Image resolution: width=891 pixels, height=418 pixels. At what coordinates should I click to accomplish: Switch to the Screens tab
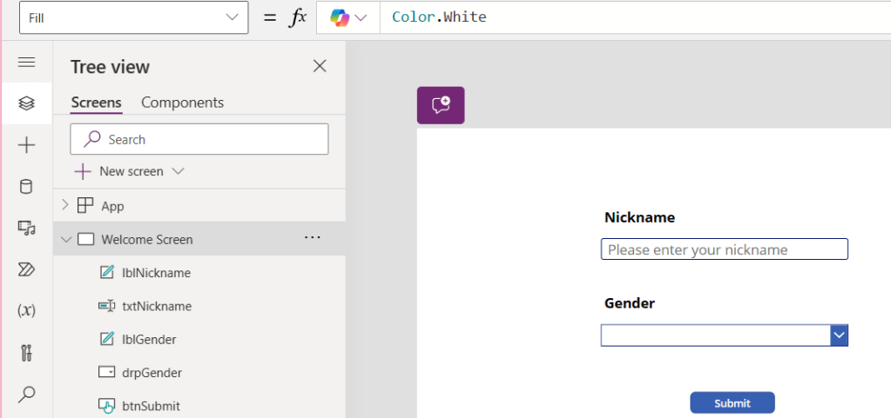click(96, 103)
